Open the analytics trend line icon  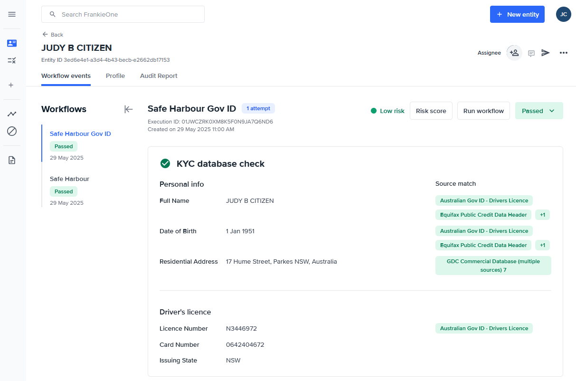tap(12, 114)
